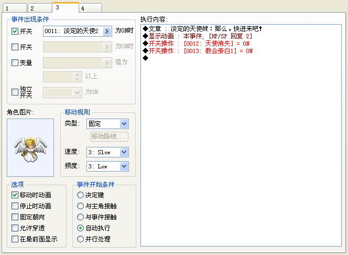The width and height of the screenshot is (348, 255).
Task: Select the 开关操作 0012 天使消失 command
Action: pos(196,44)
